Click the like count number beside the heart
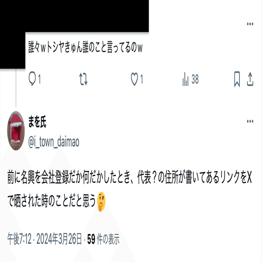Viewport: 262px width, 262px height. 142,79
